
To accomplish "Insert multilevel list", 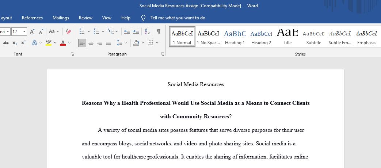I will click(111, 31).
